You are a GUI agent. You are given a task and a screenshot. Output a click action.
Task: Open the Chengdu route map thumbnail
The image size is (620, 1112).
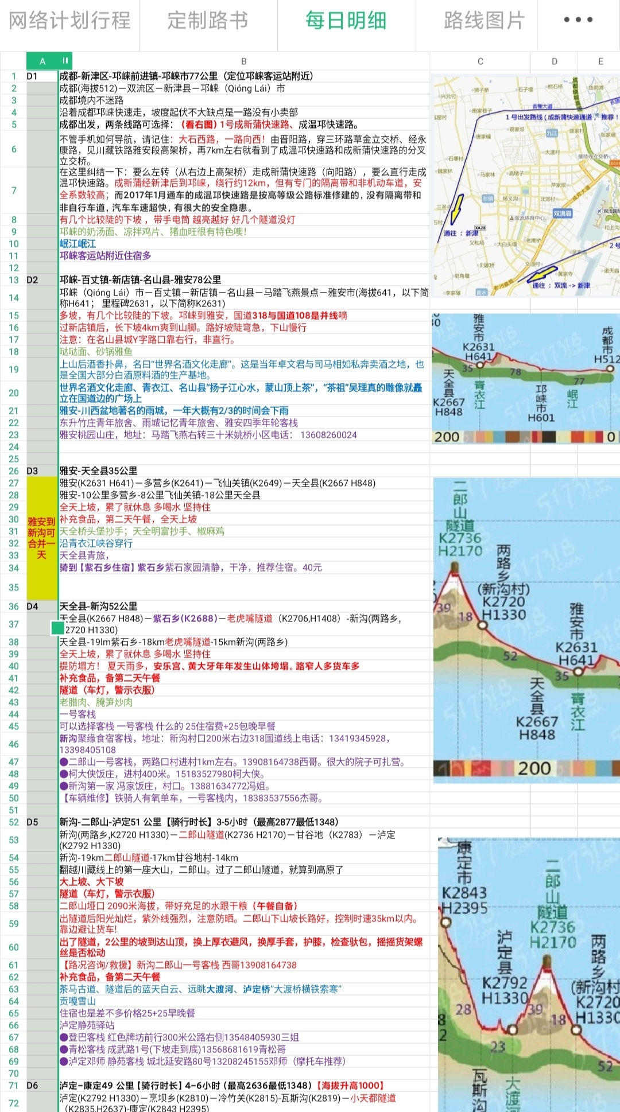point(525,186)
